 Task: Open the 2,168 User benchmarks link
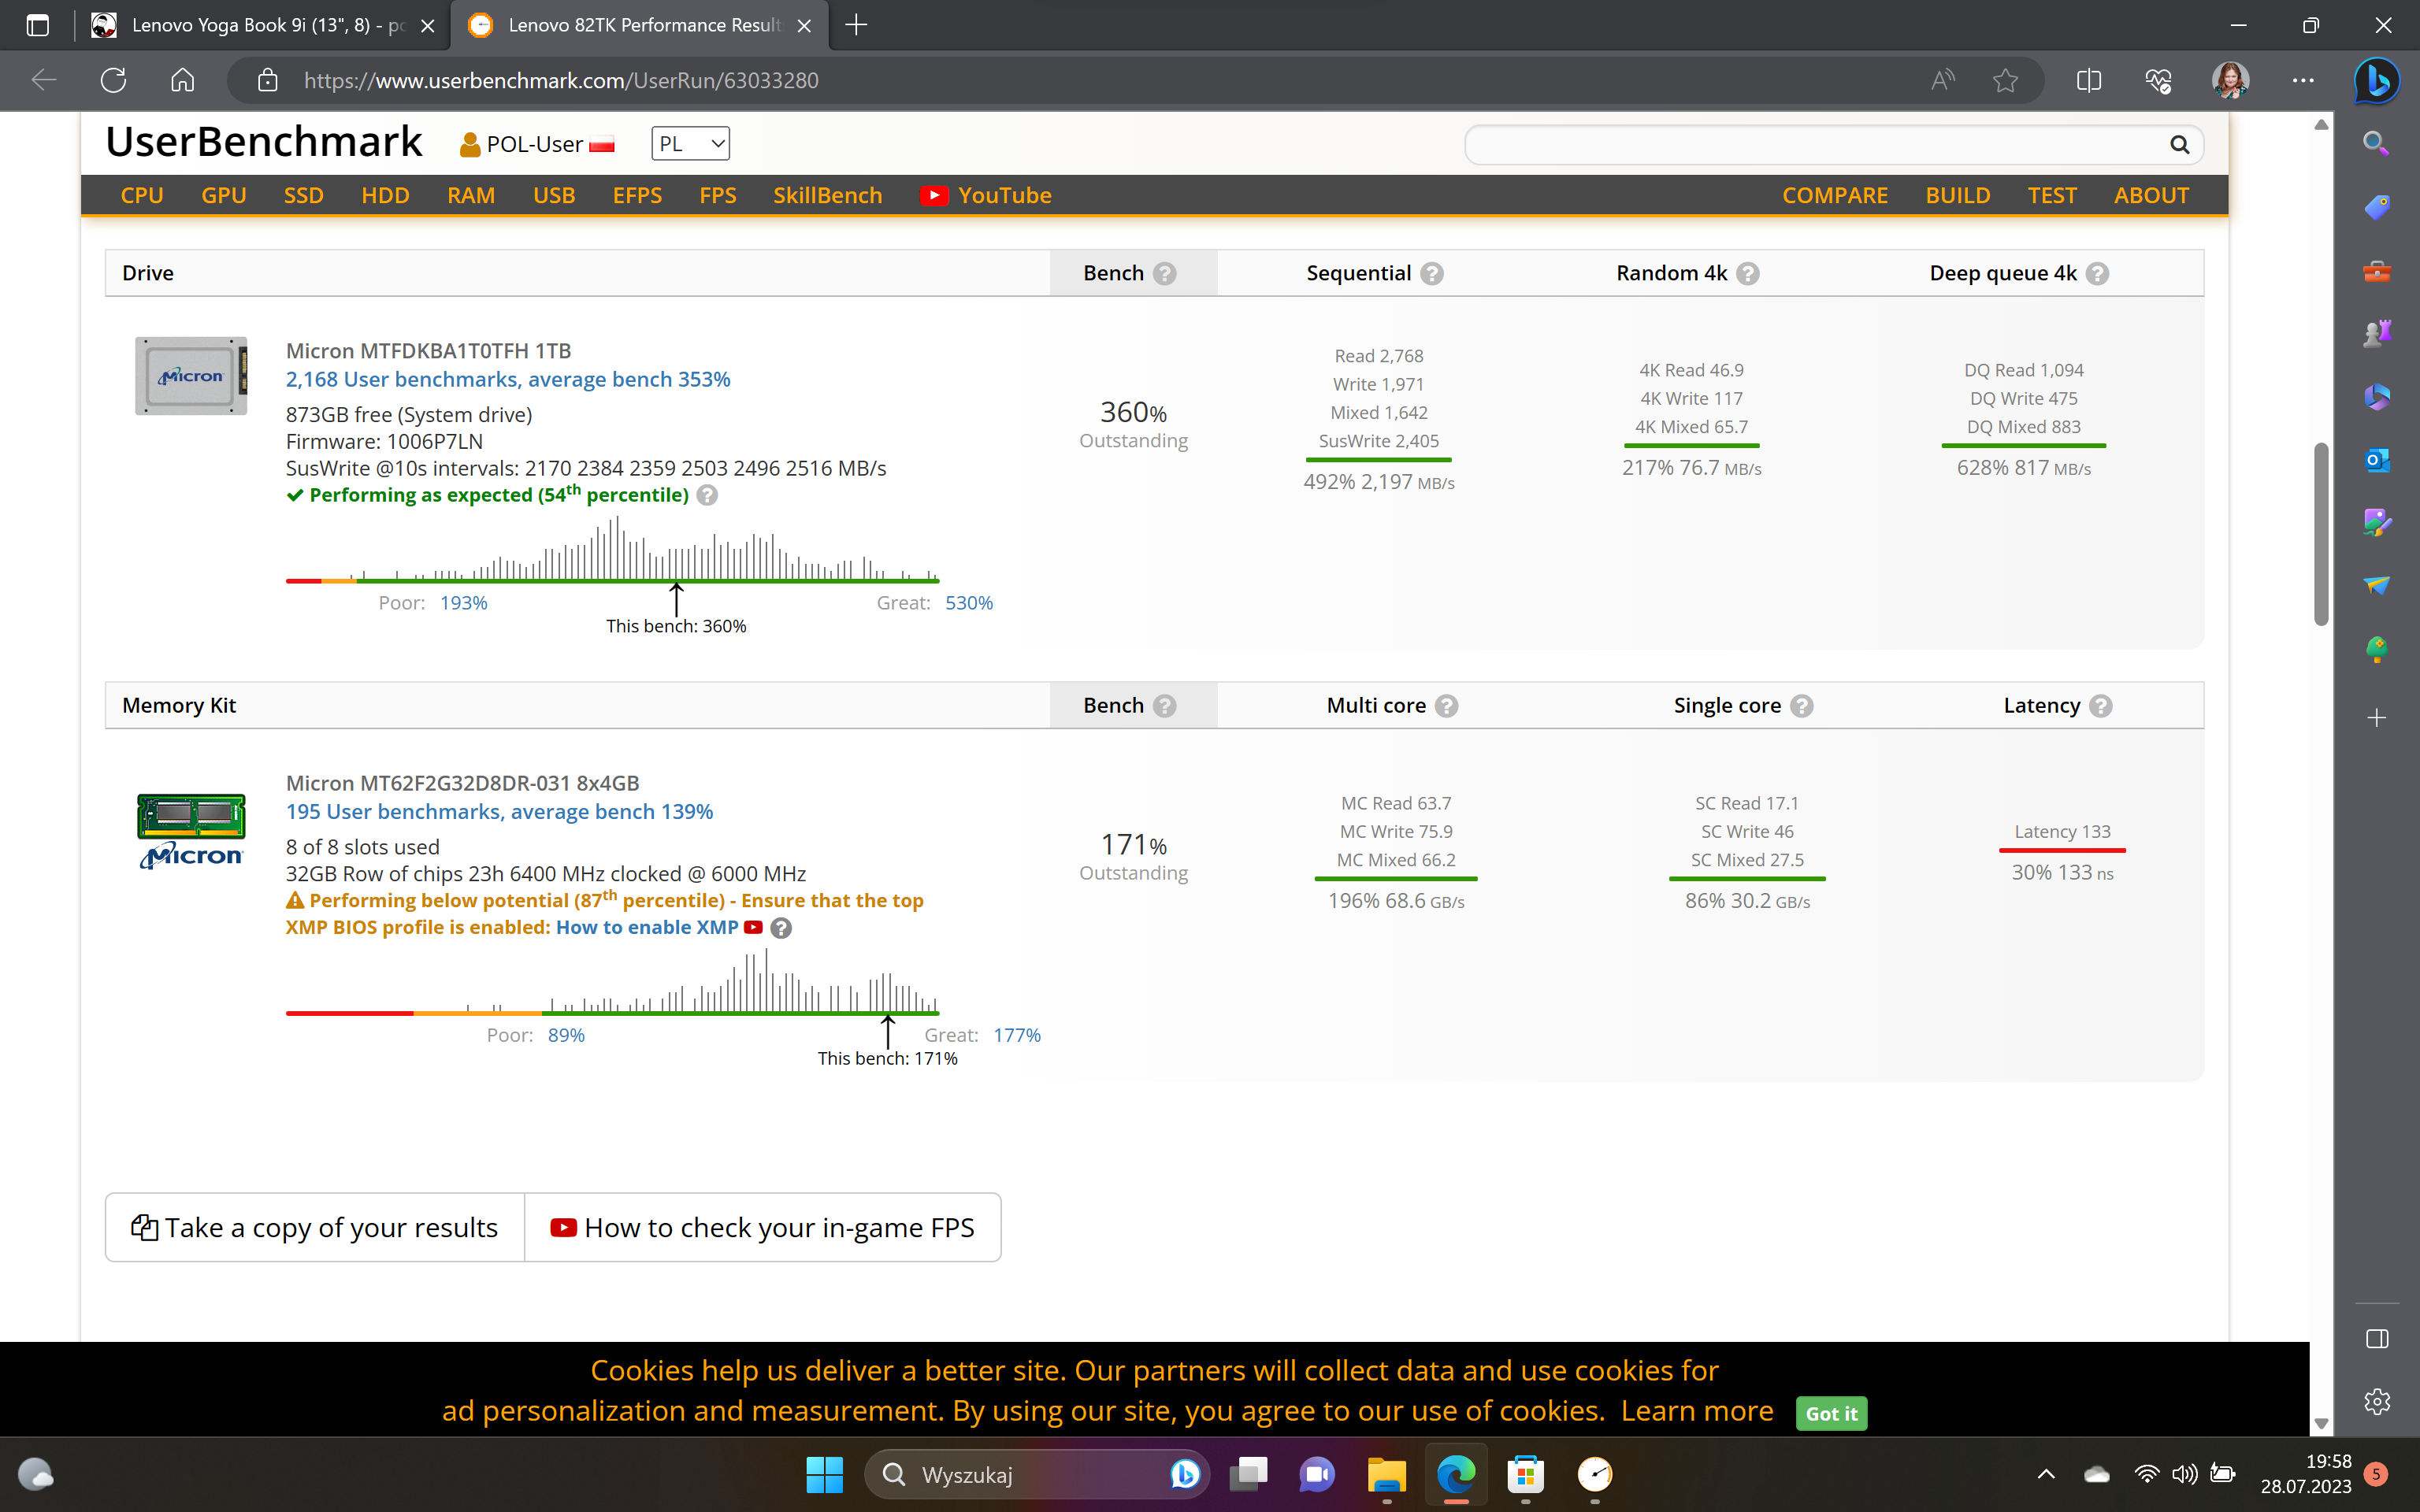coord(508,379)
